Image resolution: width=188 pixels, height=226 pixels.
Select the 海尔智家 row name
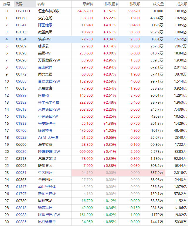[45, 144]
